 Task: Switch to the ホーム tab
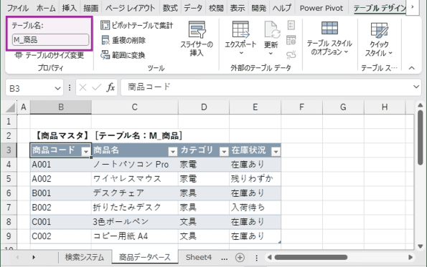(x=46, y=8)
